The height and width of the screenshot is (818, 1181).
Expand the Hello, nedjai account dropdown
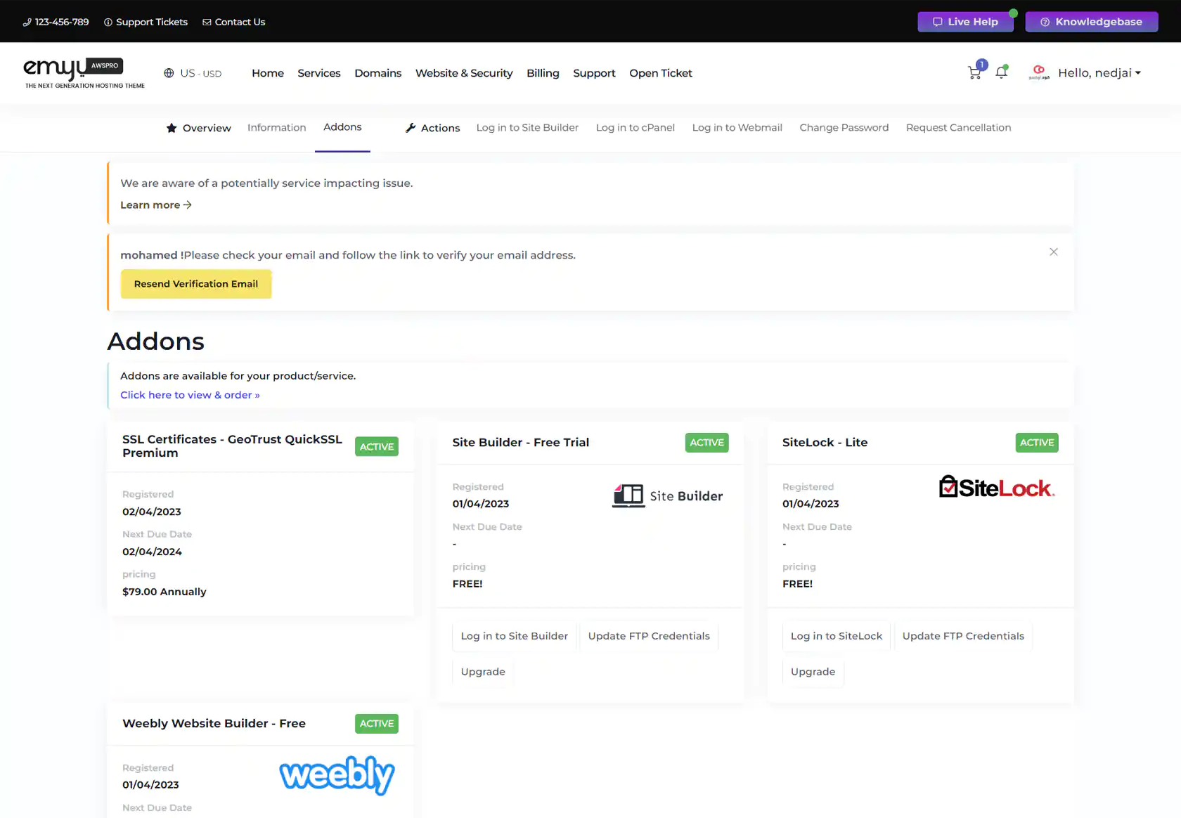(1099, 72)
